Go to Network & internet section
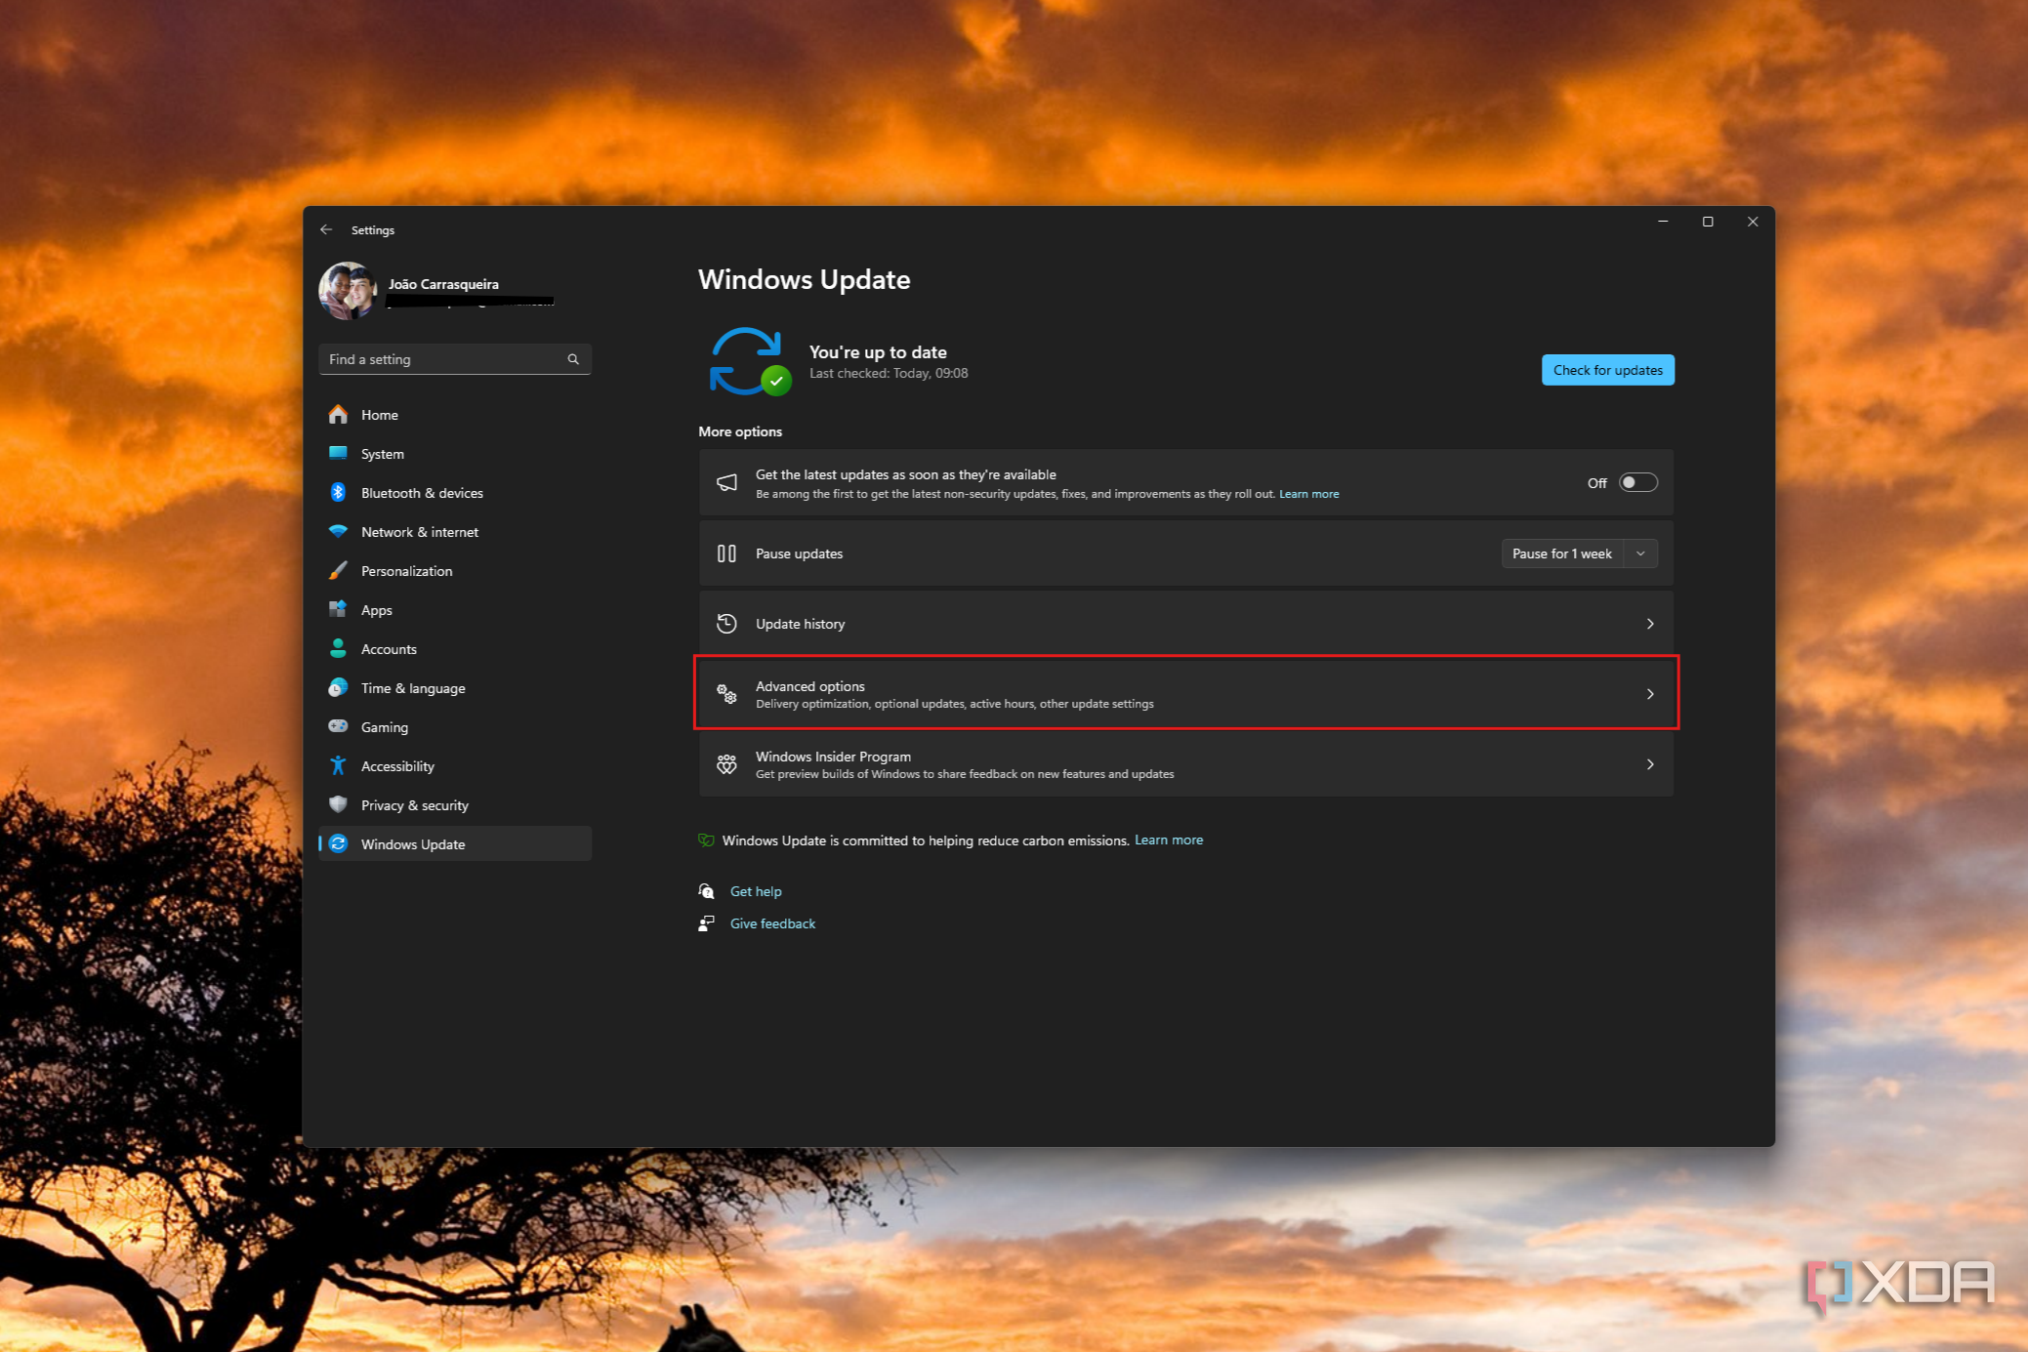The height and width of the screenshot is (1352, 2028). coord(455,532)
